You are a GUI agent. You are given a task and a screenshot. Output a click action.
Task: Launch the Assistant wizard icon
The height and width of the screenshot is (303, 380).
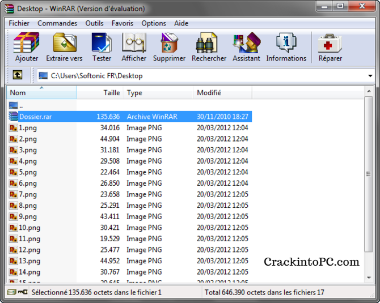(x=247, y=42)
